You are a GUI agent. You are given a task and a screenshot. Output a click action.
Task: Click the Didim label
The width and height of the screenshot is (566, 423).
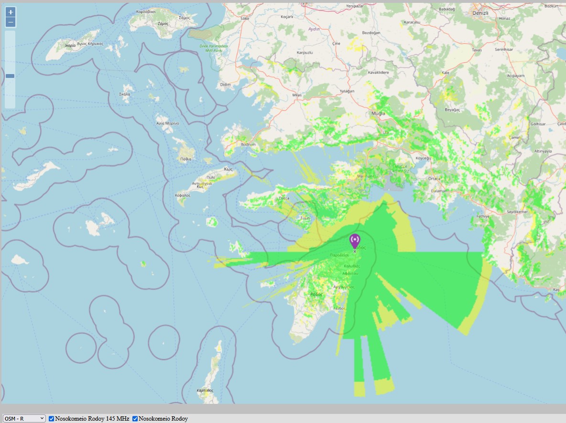[x=225, y=85]
